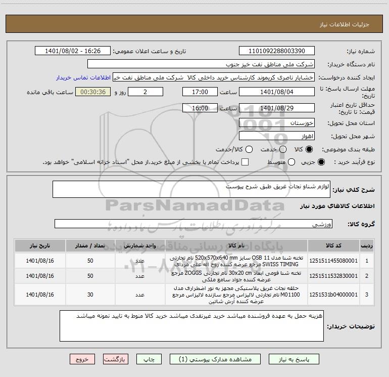Click the goods group ورزشی field

(x=193, y=224)
